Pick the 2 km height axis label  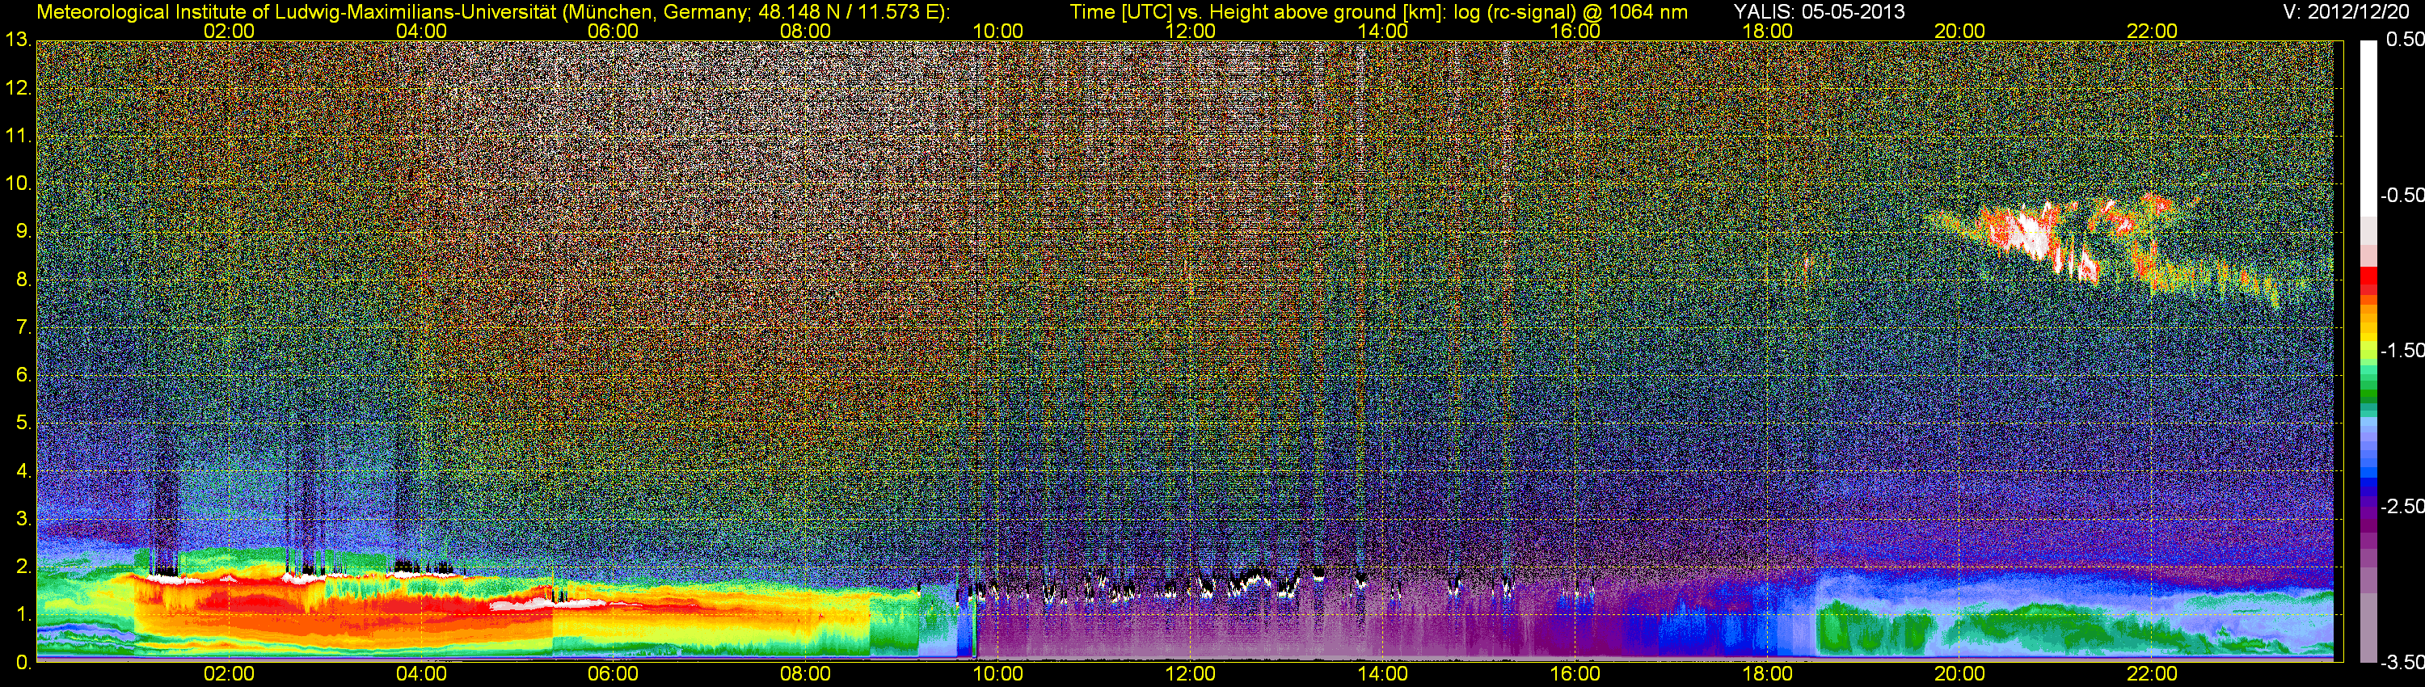pos(23,567)
